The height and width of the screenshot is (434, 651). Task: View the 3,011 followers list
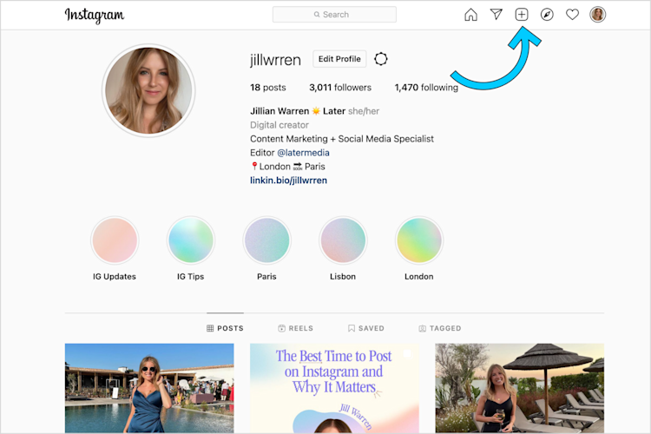(x=340, y=88)
